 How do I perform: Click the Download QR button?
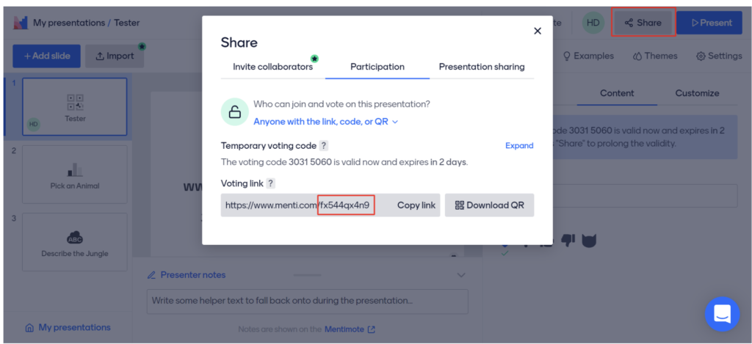[489, 205]
